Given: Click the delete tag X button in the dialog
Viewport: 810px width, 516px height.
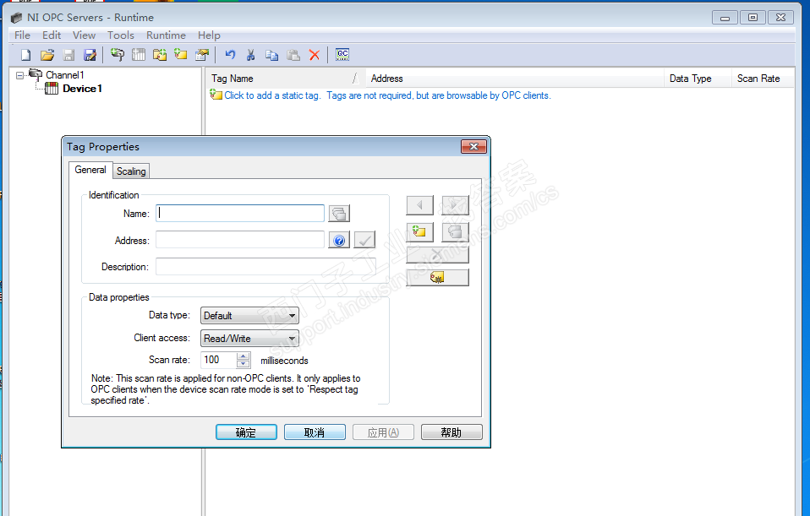Looking at the screenshot, I should click(x=437, y=255).
